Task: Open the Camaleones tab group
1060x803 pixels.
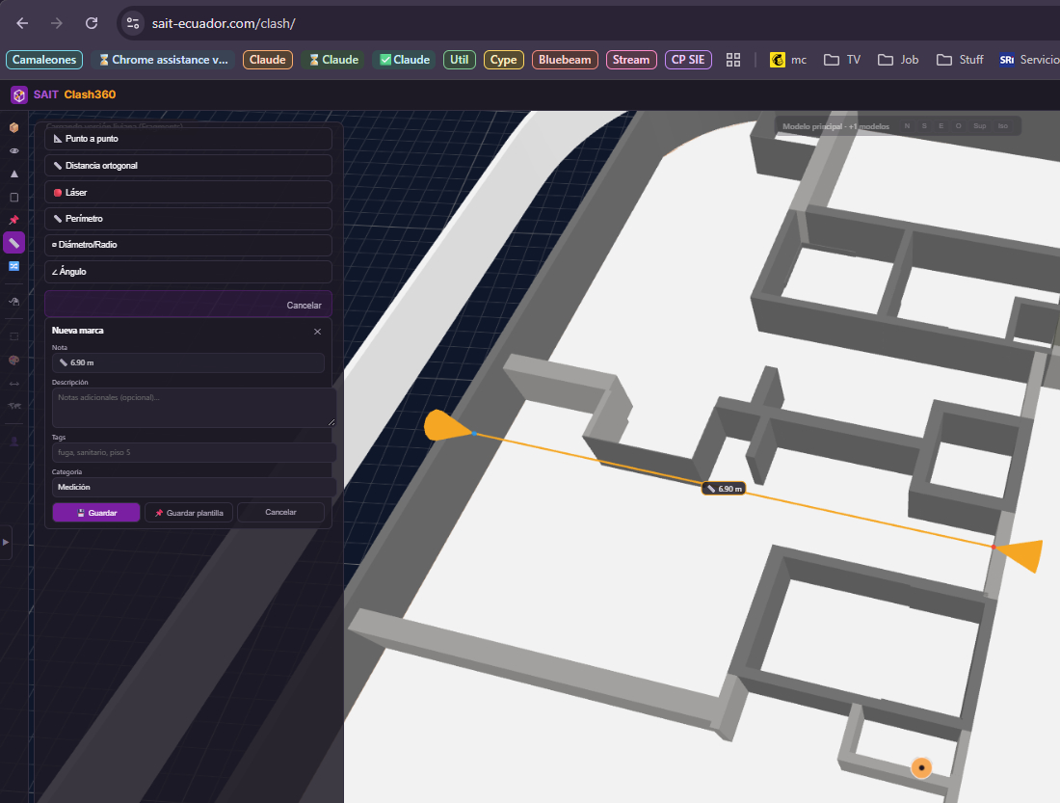Action: (x=44, y=60)
